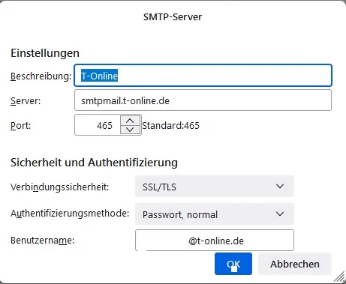Confirm settings with the OK button
Viewport: 346px width, 284px height.
pyautogui.click(x=233, y=264)
